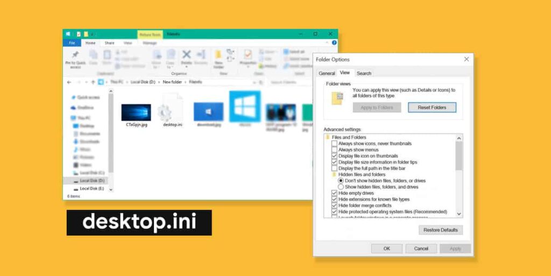Open the Manage ribbon tab

pyautogui.click(x=150, y=43)
